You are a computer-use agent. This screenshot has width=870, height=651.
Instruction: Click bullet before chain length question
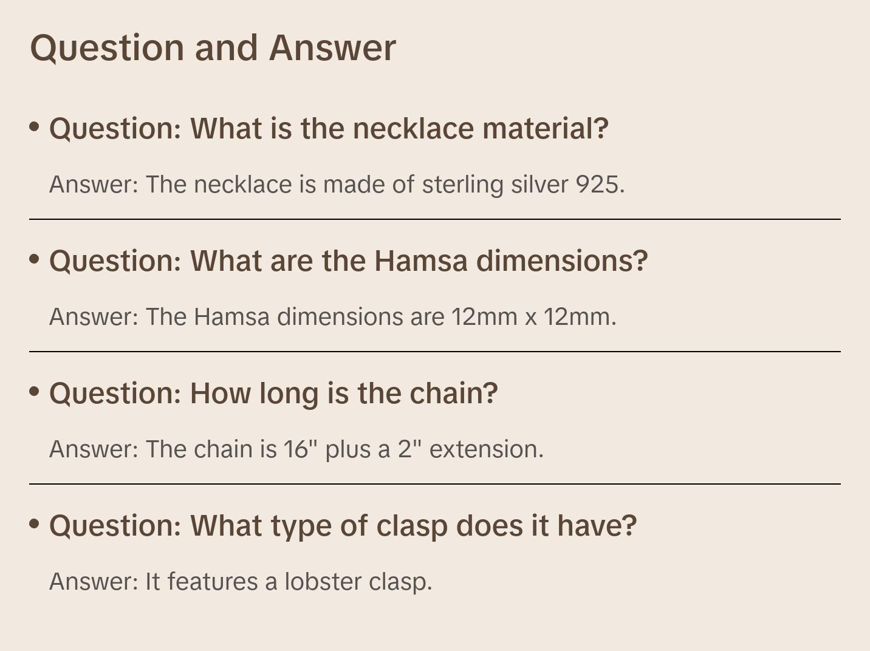pos(35,392)
